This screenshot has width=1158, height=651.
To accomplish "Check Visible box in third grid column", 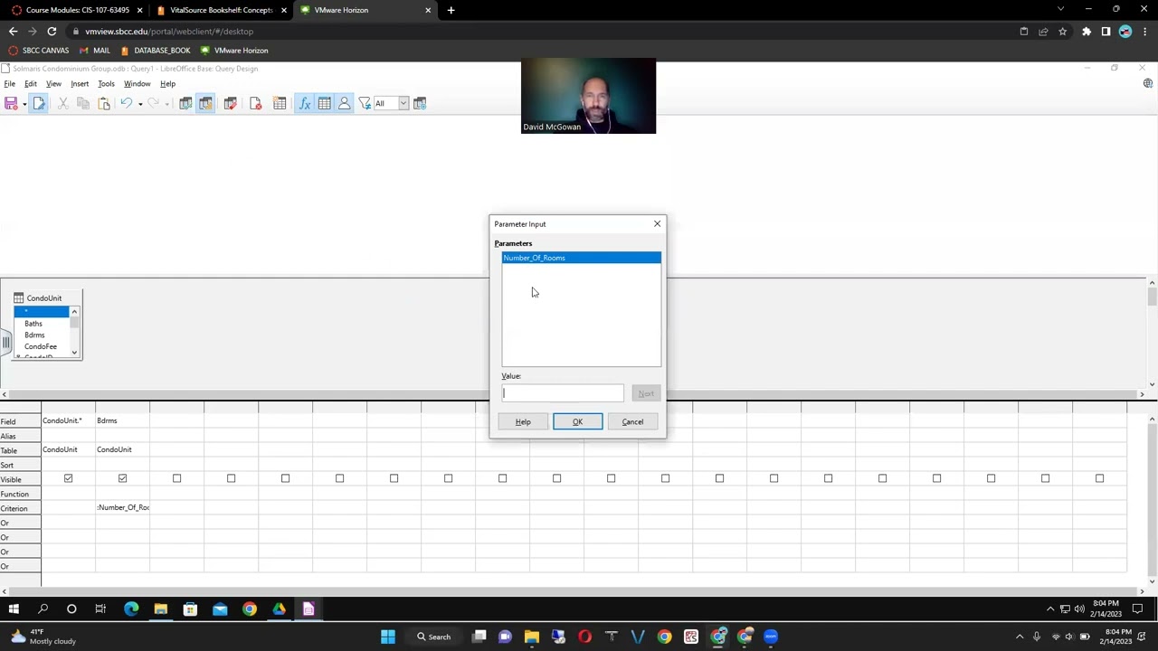I will (176, 478).
